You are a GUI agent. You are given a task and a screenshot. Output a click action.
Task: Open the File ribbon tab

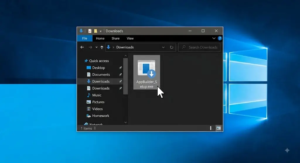pyautogui.click(x=85, y=38)
